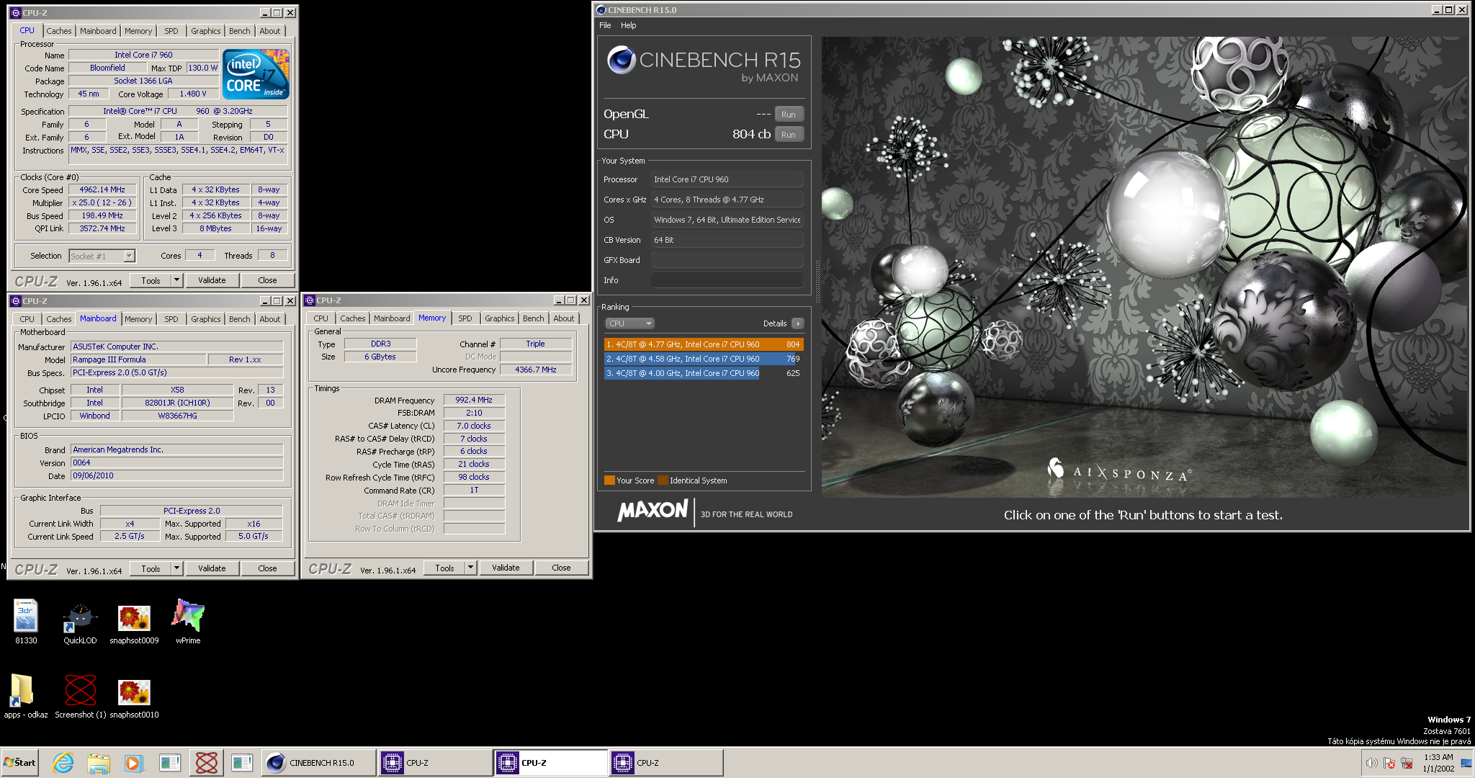Click the brown Identical System legend swatch
1475x778 pixels.
[x=663, y=480]
